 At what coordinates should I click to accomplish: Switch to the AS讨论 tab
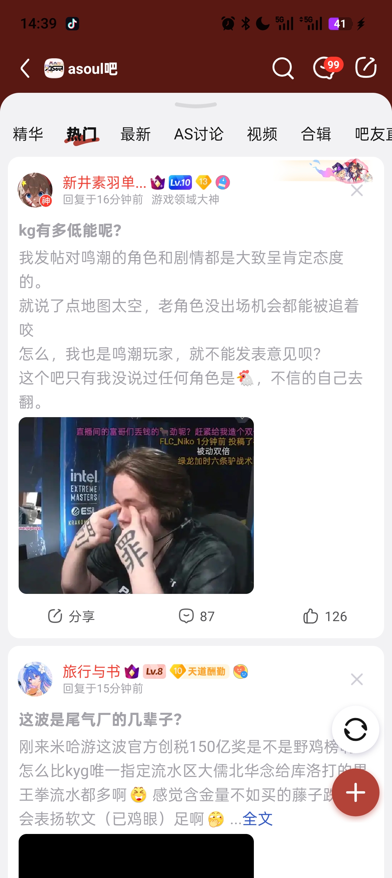click(199, 134)
